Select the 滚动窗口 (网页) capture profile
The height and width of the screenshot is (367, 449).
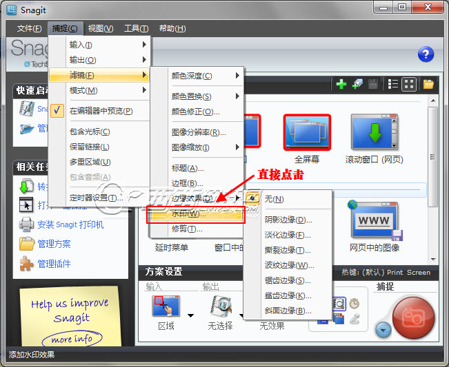pos(374,132)
